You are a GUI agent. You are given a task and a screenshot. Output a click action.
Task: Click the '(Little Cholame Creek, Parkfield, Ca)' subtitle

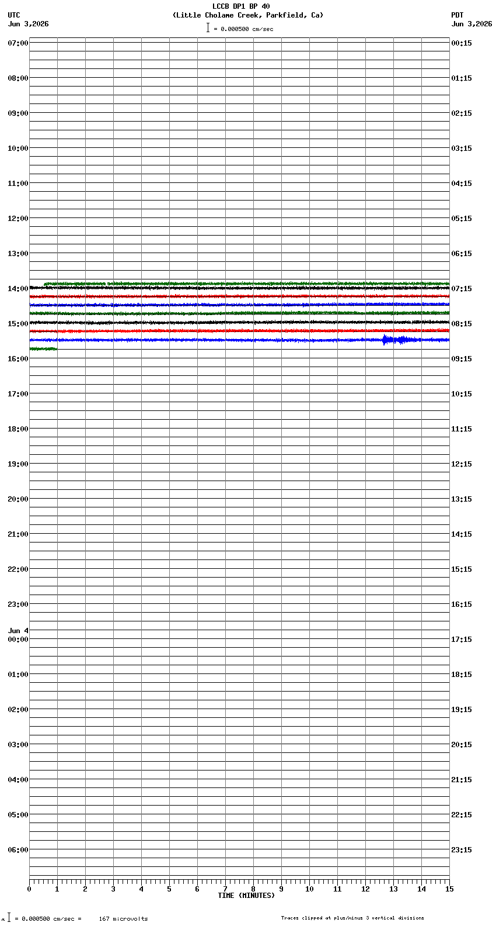248,15
